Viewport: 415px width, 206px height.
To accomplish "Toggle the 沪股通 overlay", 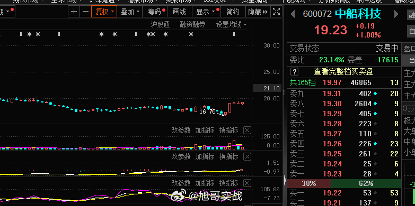I will (x=160, y=25).
